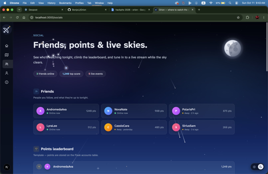Open Spotlight search in menu bar
Viewport: 268px width, 174px height.
[x=230, y=3]
